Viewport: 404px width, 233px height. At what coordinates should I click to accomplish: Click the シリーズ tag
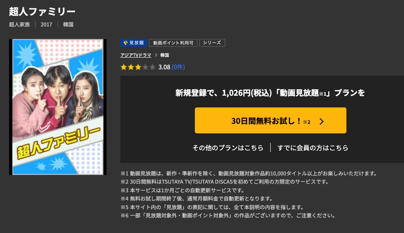[212, 43]
